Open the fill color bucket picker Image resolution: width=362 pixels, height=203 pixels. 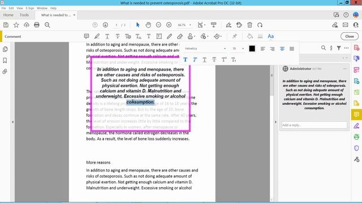pos(250,36)
